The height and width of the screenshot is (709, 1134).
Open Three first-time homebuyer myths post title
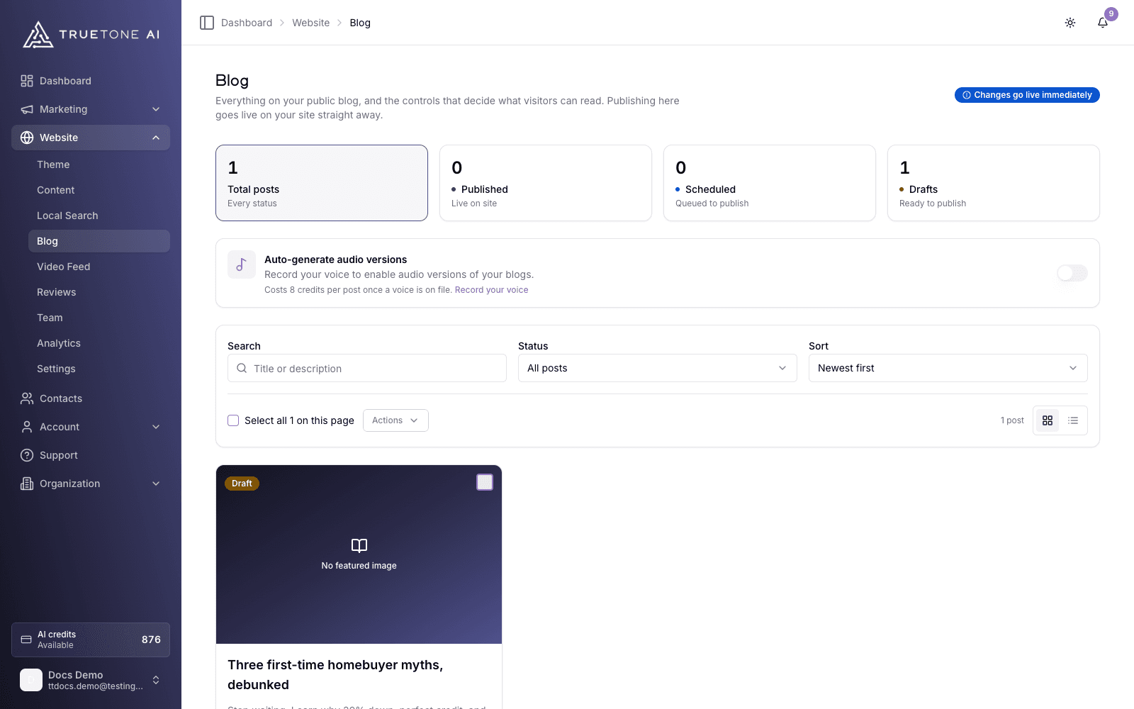(x=335, y=675)
